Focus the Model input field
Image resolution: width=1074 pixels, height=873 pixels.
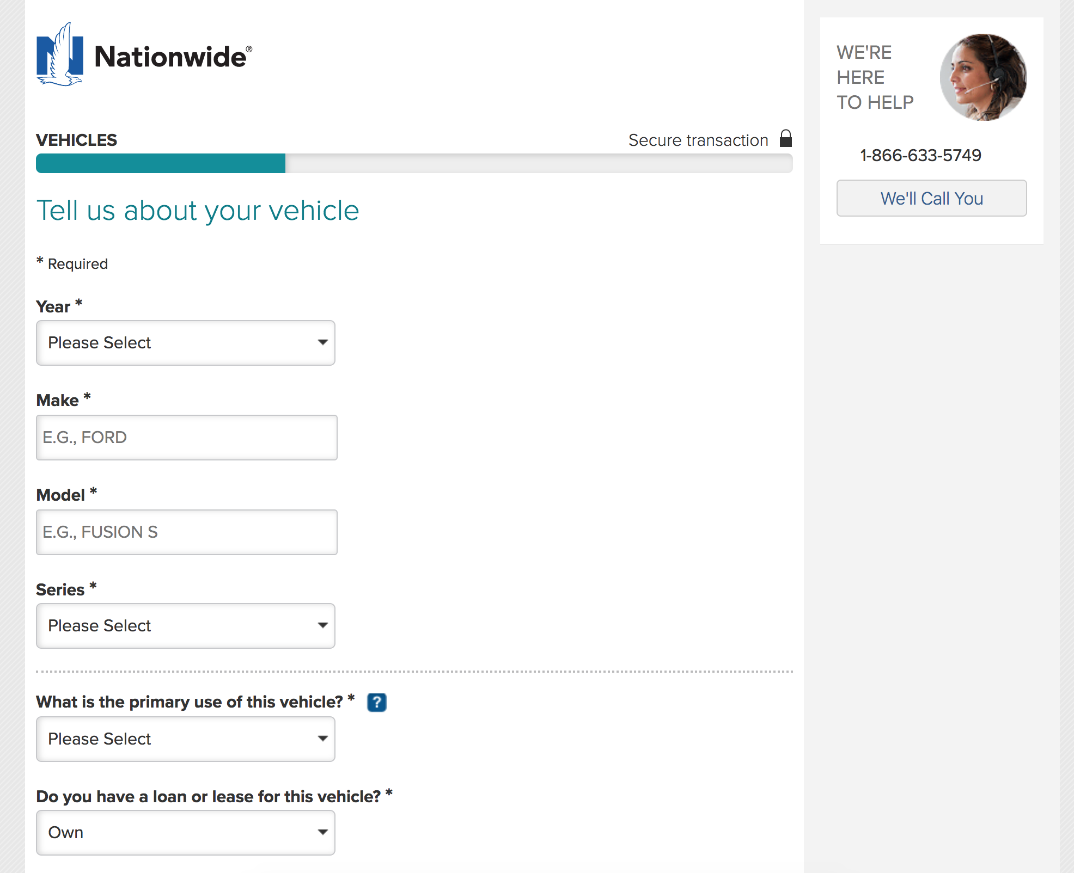(187, 532)
